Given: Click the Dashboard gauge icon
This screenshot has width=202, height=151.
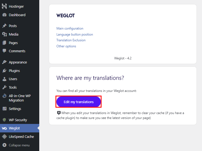Looking at the screenshot, I should click(x=4, y=15).
